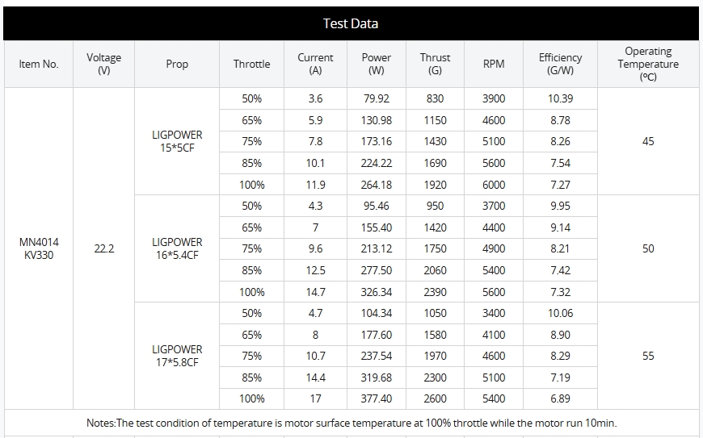Click the Notes text below the table
Image resolution: width=703 pixels, height=438 pixels.
pyautogui.click(x=351, y=423)
